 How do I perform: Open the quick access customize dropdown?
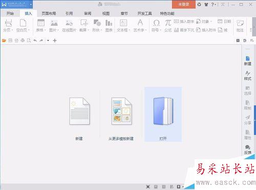(x=48, y=40)
